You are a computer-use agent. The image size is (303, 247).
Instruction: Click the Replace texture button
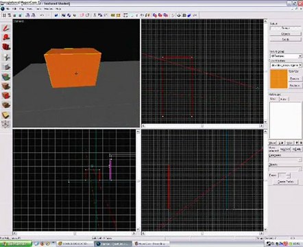(295, 85)
